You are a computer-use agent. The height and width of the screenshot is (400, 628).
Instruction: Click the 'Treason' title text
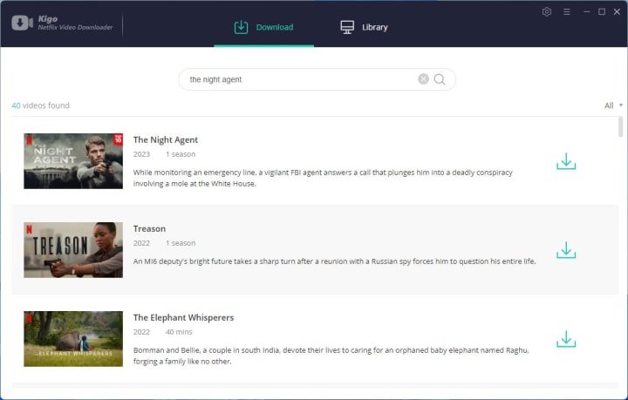click(x=149, y=229)
